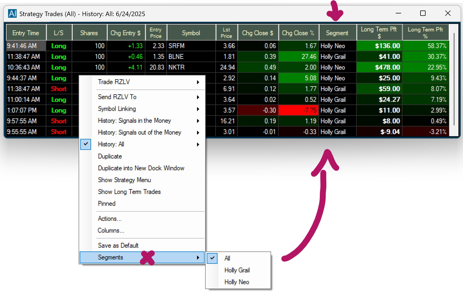This screenshot has width=463, height=292.
Task: Sort by Long Term Pft % column header
Action: pos(425,33)
